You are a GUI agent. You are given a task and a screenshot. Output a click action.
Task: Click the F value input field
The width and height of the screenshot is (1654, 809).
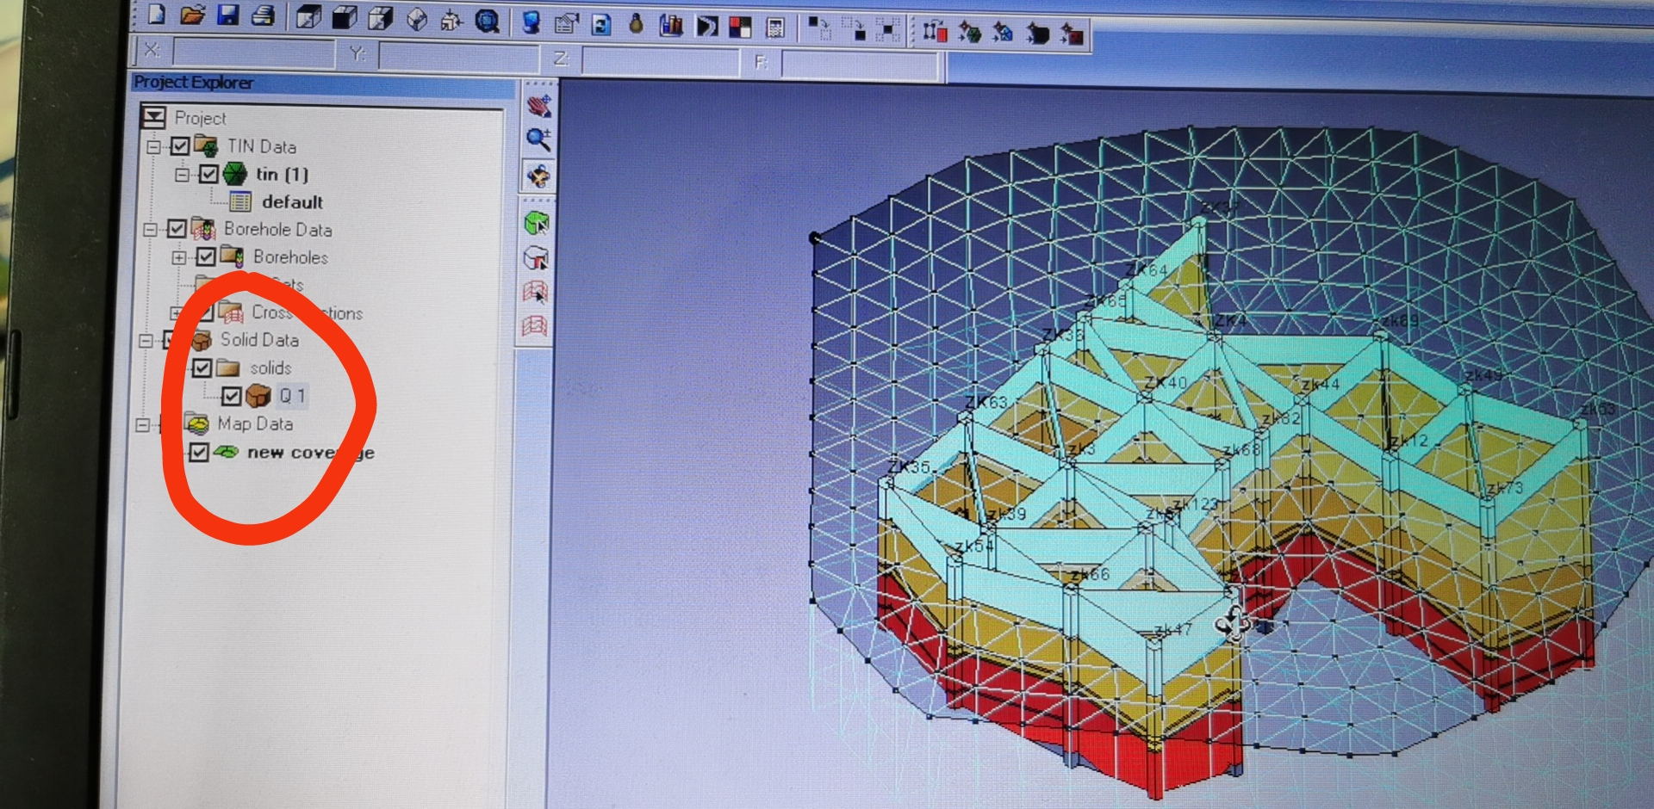860,65
